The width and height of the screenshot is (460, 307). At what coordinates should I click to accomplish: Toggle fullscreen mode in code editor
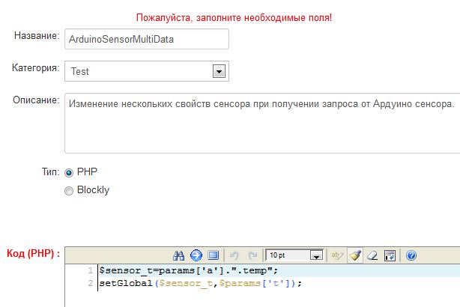(213, 255)
